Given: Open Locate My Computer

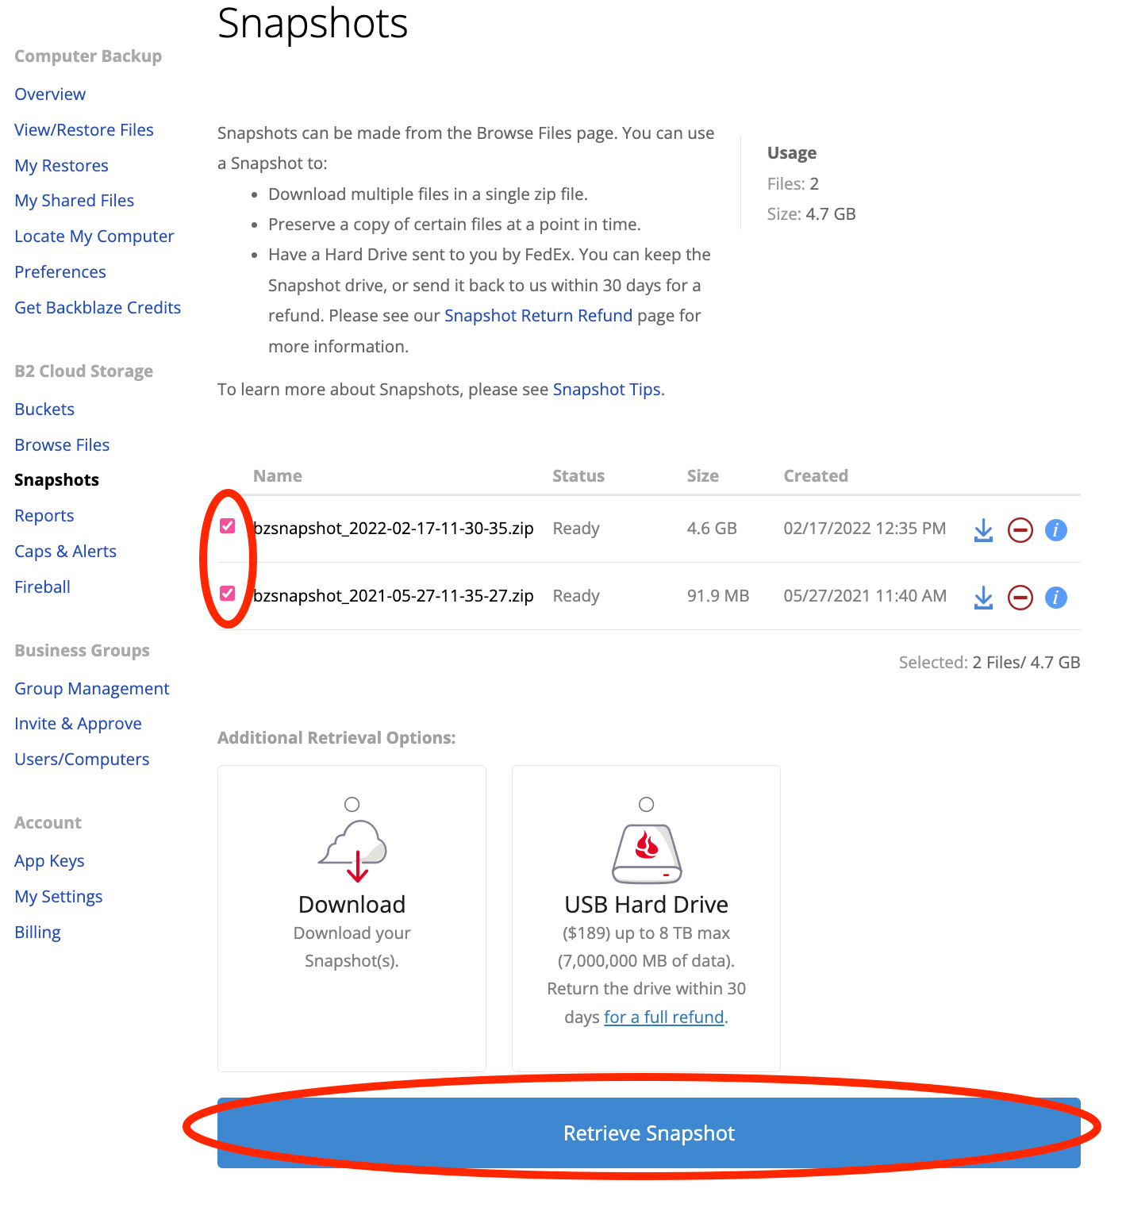Looking at the screenshot, I should [94, 237].
